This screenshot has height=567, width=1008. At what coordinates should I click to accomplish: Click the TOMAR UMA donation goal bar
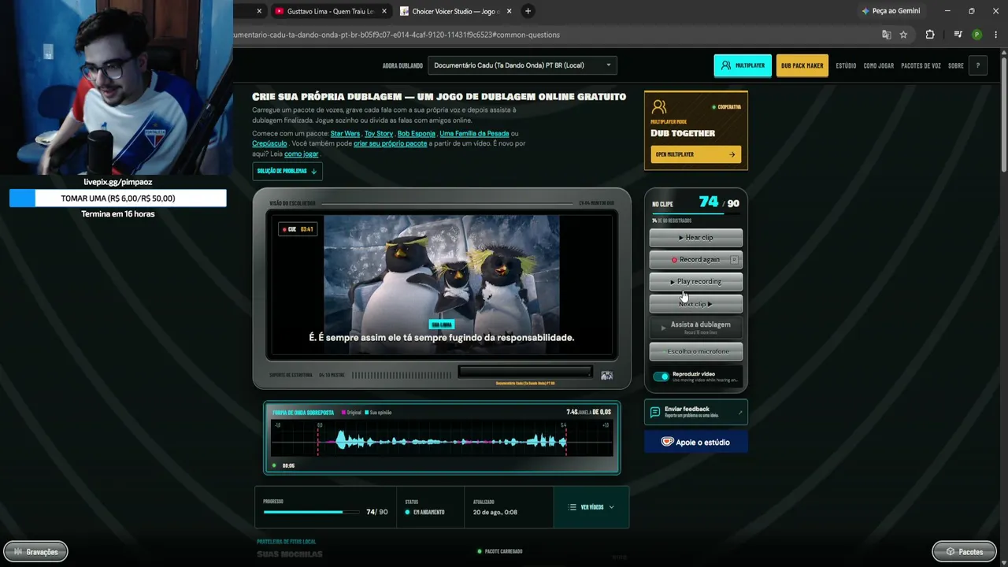point(118,198)
